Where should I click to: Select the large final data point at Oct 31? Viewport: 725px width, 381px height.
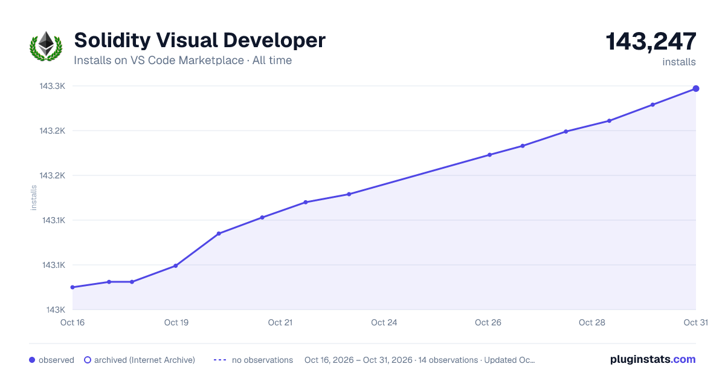696,89
